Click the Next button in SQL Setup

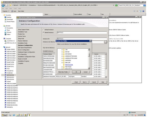[85, 82]
